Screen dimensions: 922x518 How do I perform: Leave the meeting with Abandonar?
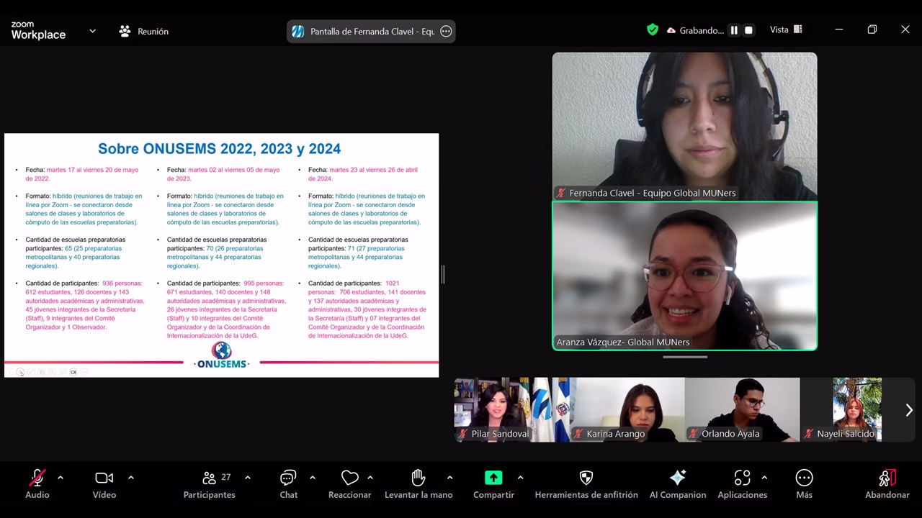tap(887, 484)
